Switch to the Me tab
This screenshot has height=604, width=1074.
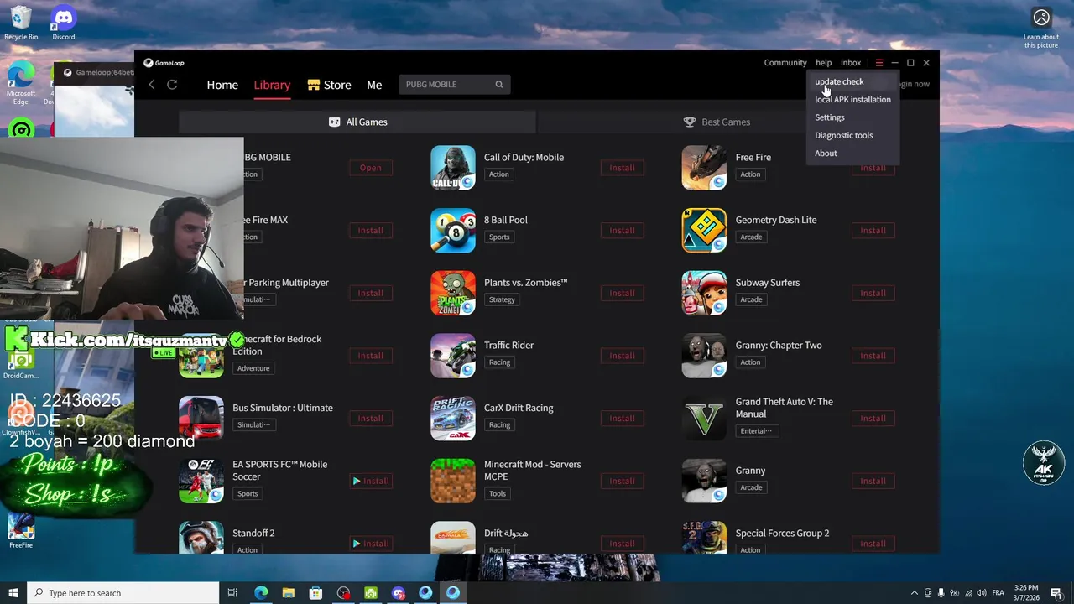(x=374, y=85)
